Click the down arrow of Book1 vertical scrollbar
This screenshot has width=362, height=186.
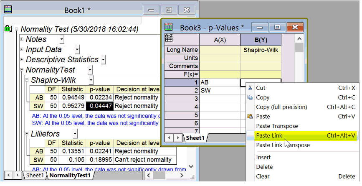(x=191, y=166)
